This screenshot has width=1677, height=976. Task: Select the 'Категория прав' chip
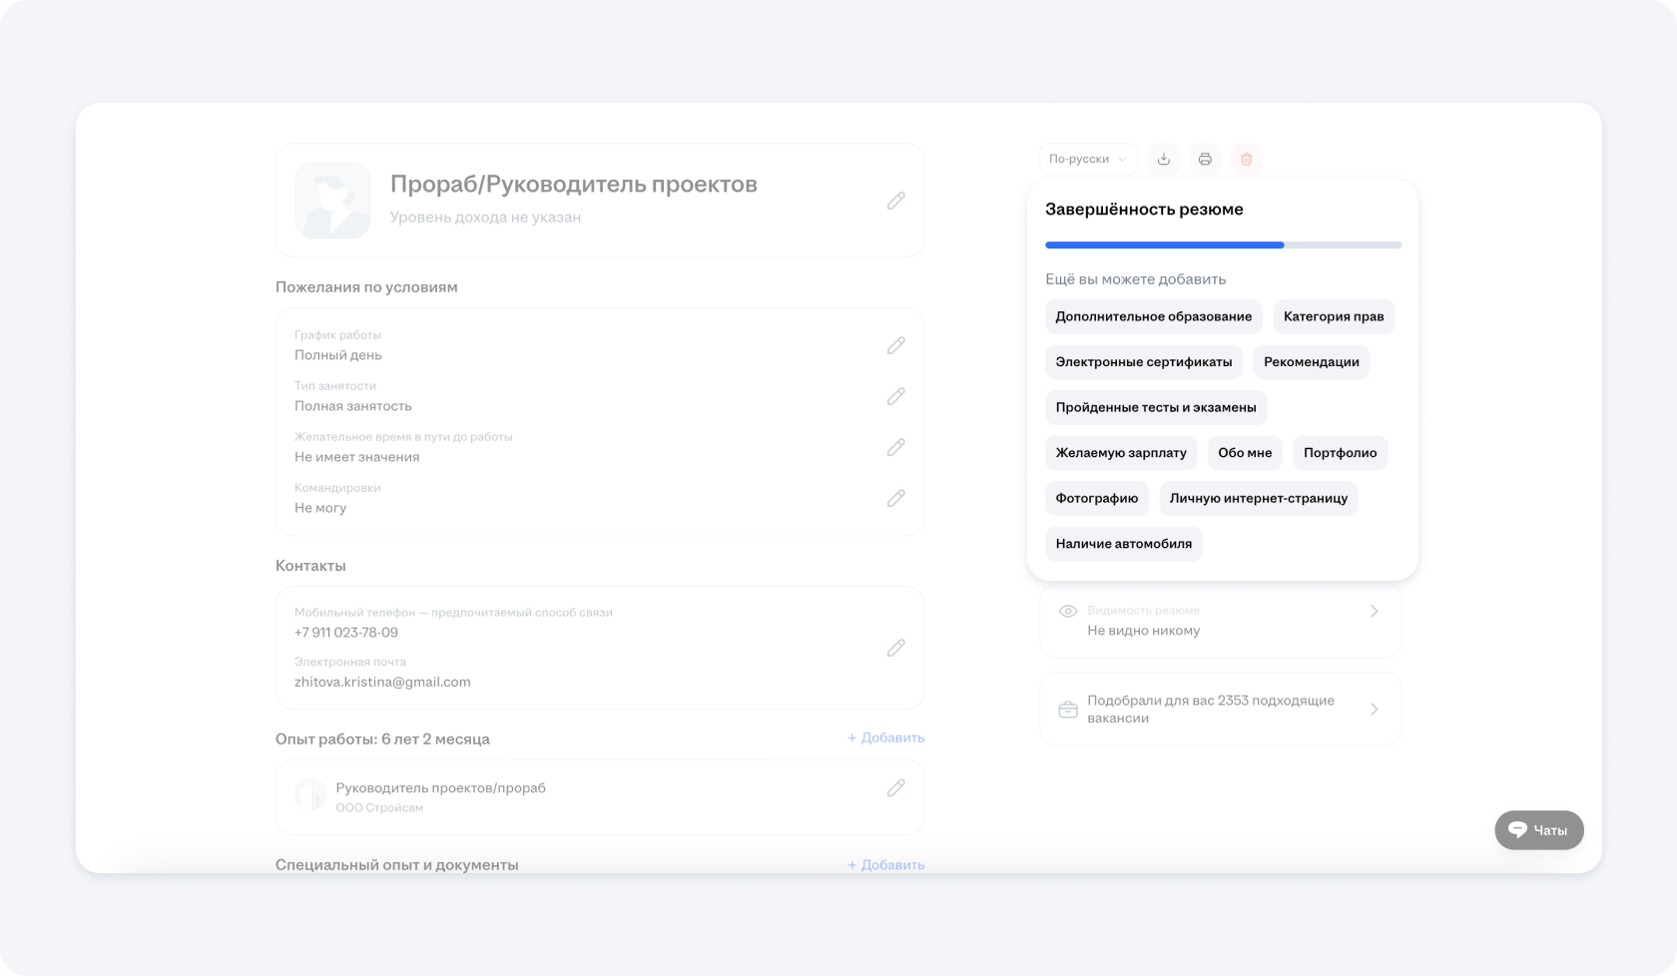(1333, 316)
